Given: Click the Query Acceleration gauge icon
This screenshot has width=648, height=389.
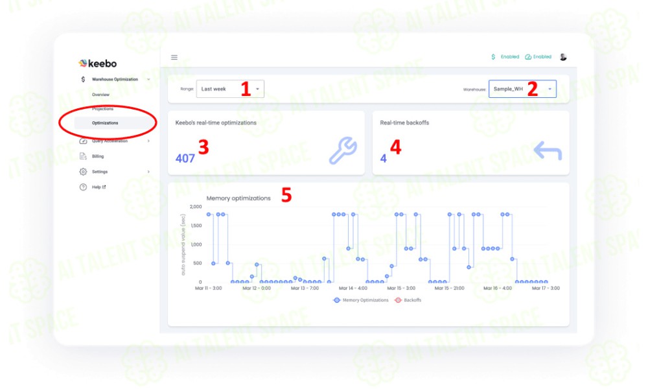Looking at the screenshot, I should 83,141.
